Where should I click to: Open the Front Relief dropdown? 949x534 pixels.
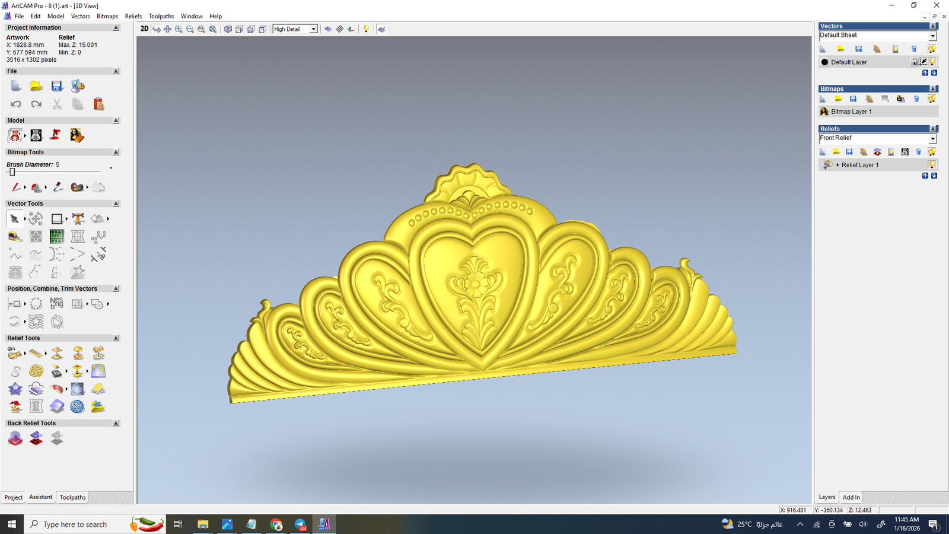pos(932,139)
